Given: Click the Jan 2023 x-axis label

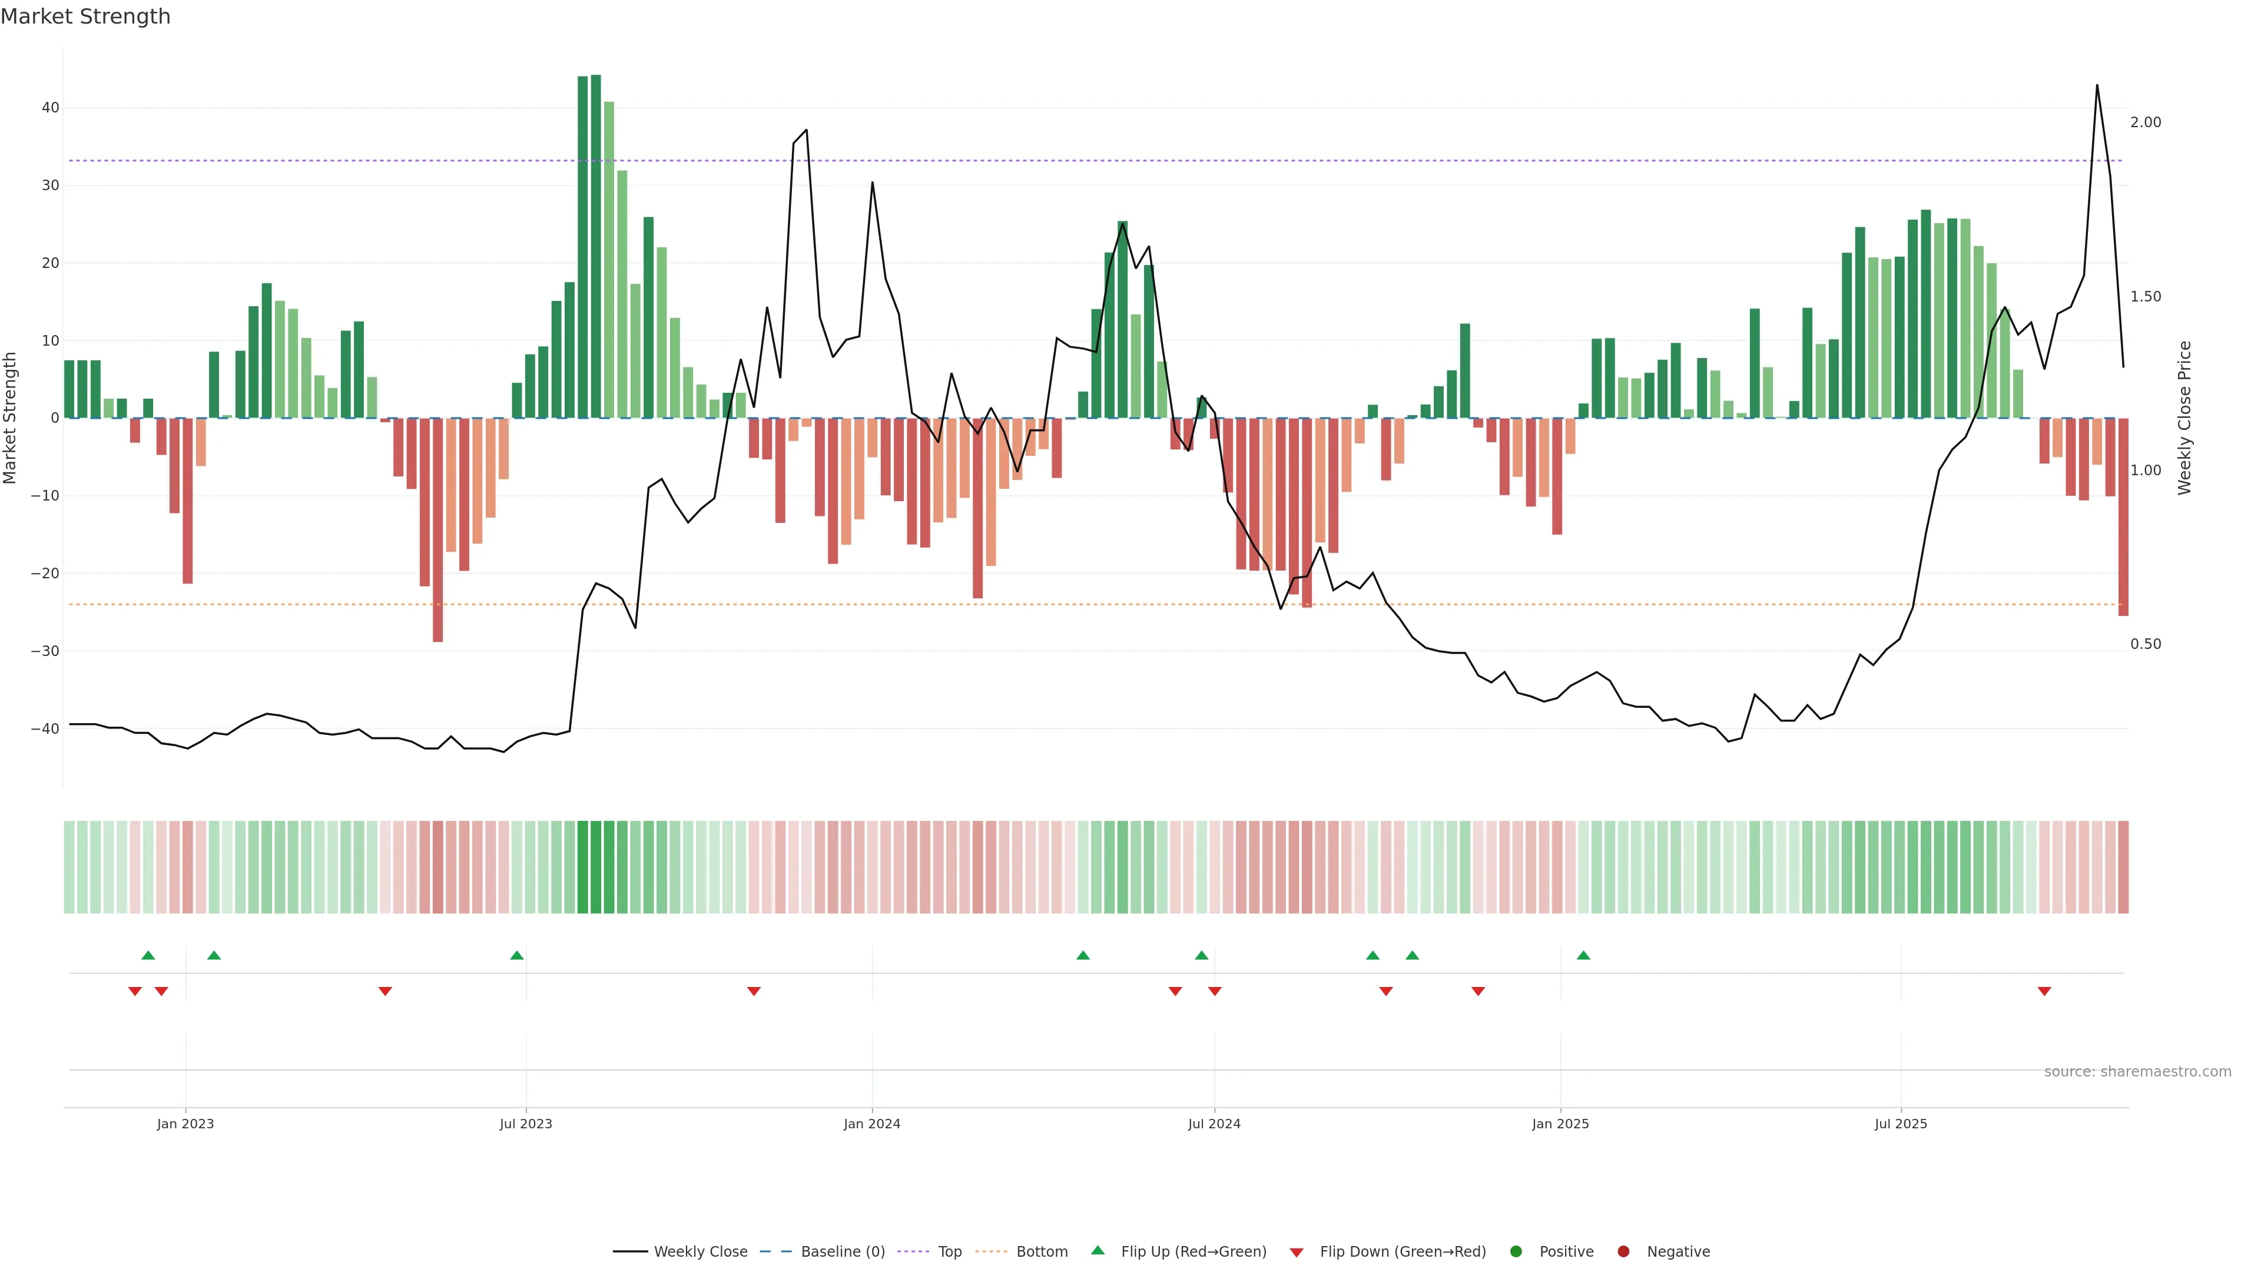Looking at the screenshot, I should pyautogui.click(x=185, y=1124).
